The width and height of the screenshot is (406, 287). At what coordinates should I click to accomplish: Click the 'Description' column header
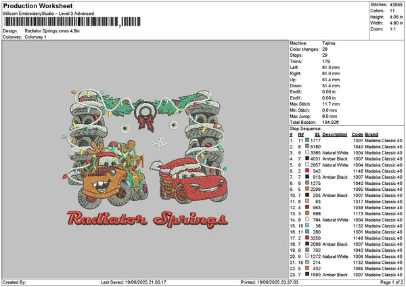(x=335, y=135)
